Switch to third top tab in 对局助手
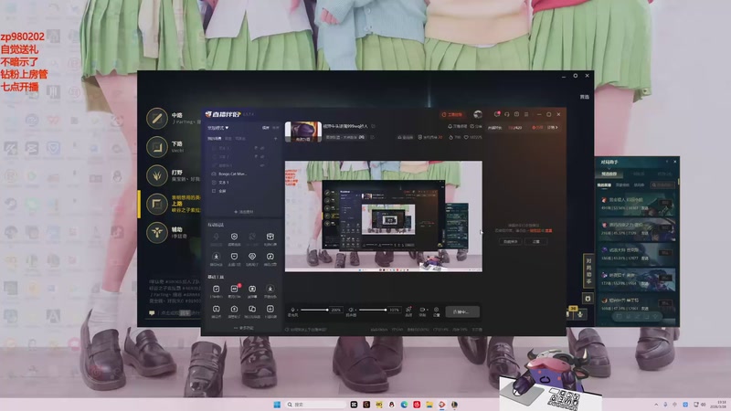The height and width of the screenshot is (411, 731). tap(664, 174)
